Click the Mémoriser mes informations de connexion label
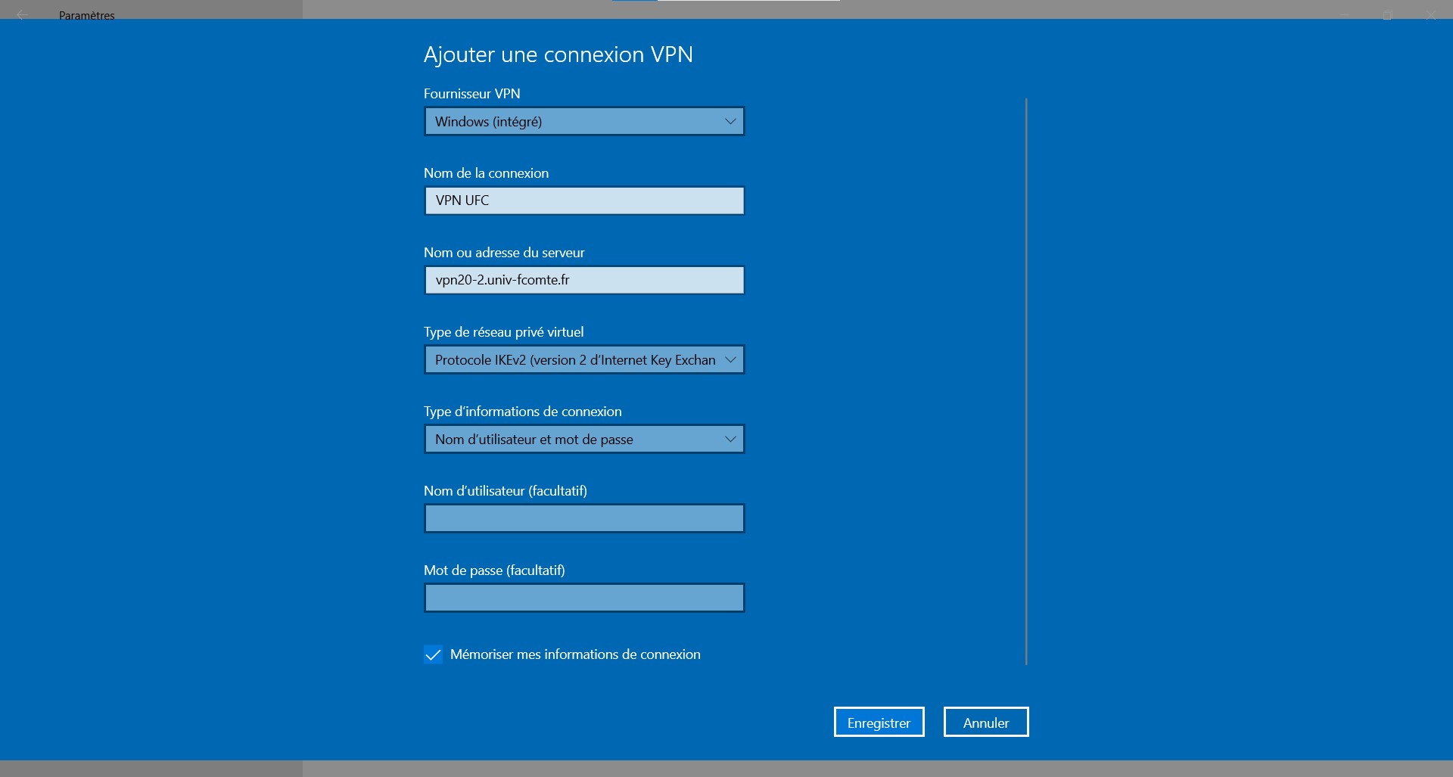The width and height of the screenshot is (1453, 777). point(575,654)
